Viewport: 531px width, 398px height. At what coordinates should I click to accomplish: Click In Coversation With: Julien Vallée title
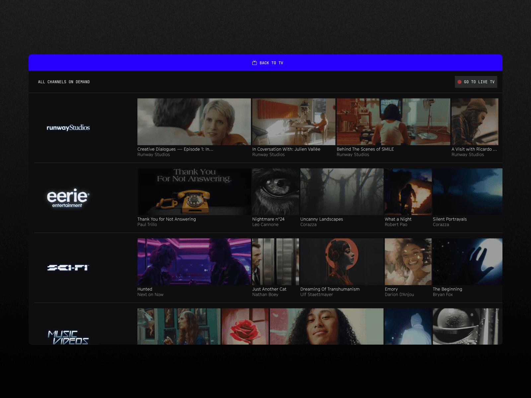pyautogui.click(x=286, y=149)
